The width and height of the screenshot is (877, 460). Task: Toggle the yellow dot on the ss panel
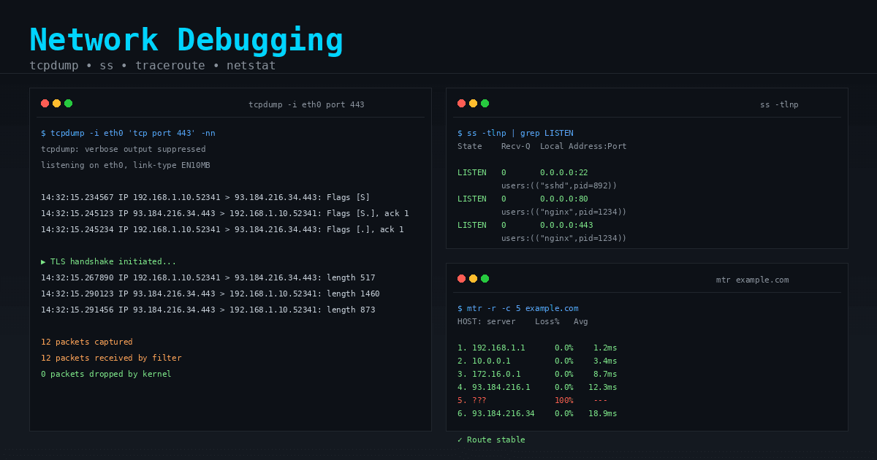point(473,103)
